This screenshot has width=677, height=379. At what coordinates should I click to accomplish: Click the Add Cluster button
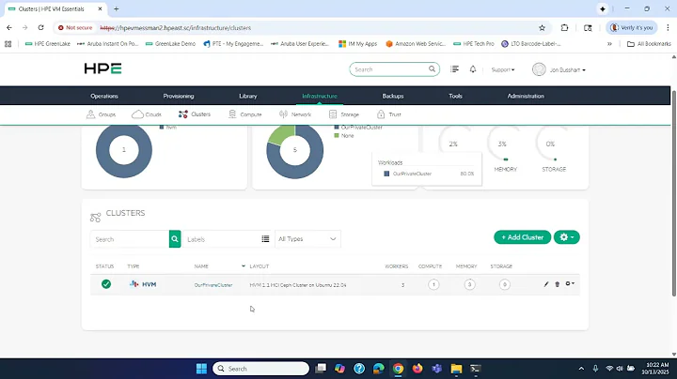point(523,237)
